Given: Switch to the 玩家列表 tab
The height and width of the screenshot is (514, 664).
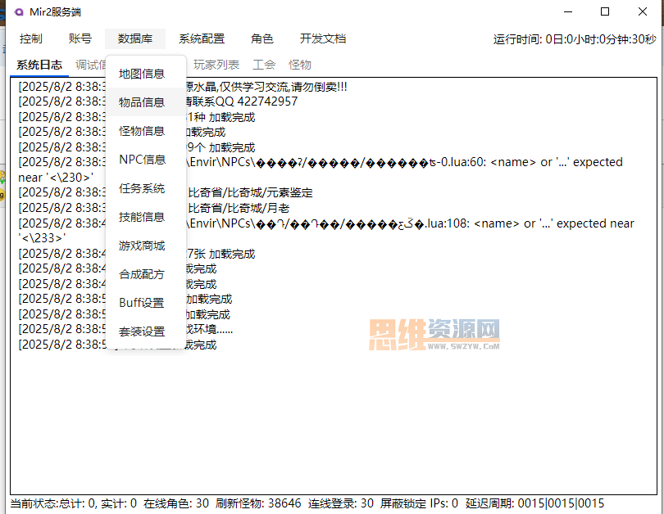Looking at the screenshot, I should pos(216,65).
